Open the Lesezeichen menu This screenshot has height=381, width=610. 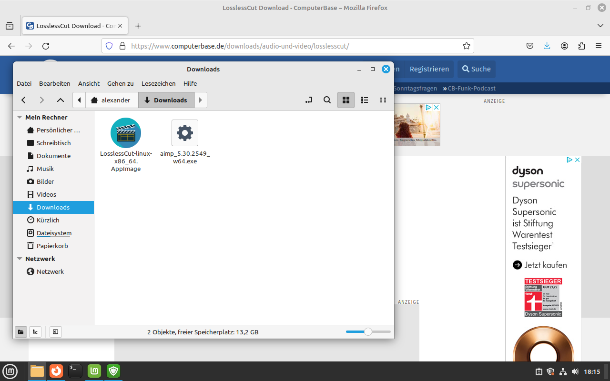click(x=158, y=83)
